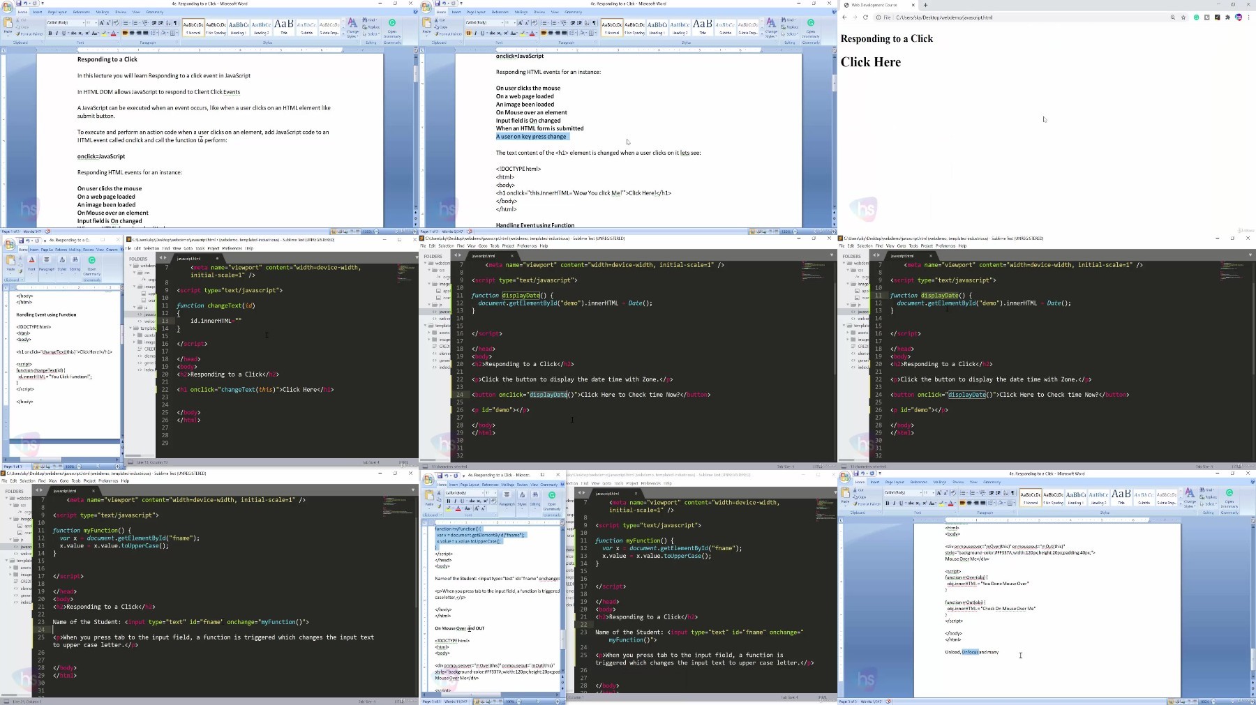Click font color swatch in top-left Word

(113, 33)
